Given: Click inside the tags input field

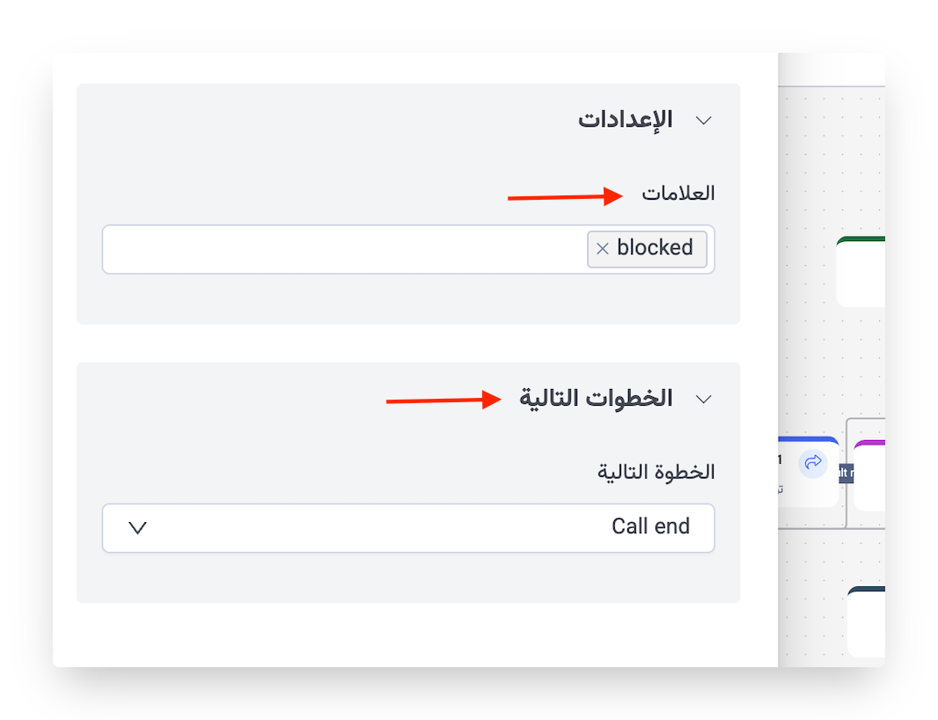Looking at the screenshot, I should point(343,249).
